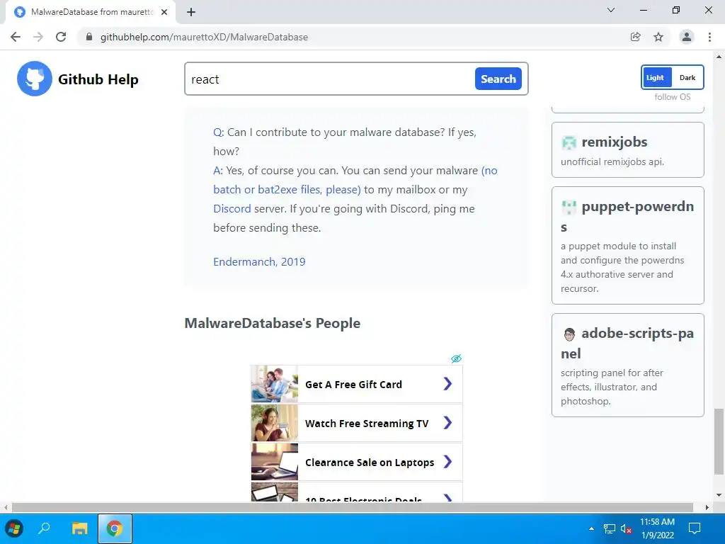The image size is (725, 544).
Task: Click the Chrome taskbar icon
Action: [115, 528]
